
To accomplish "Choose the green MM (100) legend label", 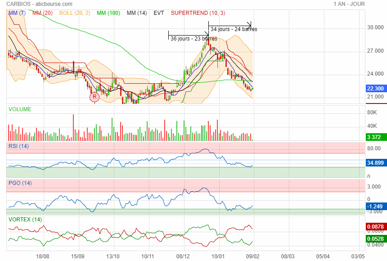I will click(x=108, y=13).
